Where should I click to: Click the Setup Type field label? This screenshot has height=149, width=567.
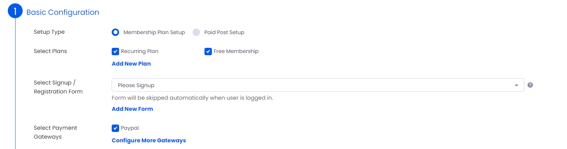point(49,32)
